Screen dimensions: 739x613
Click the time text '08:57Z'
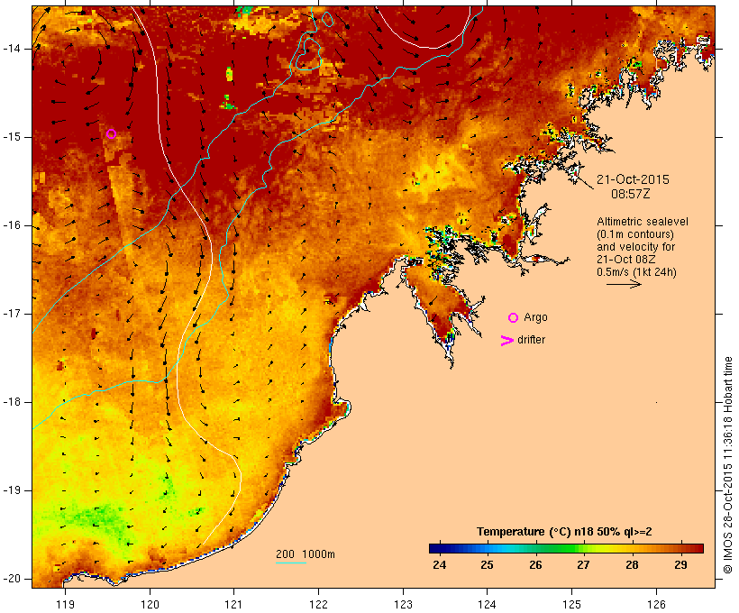[x=631, y=194]
